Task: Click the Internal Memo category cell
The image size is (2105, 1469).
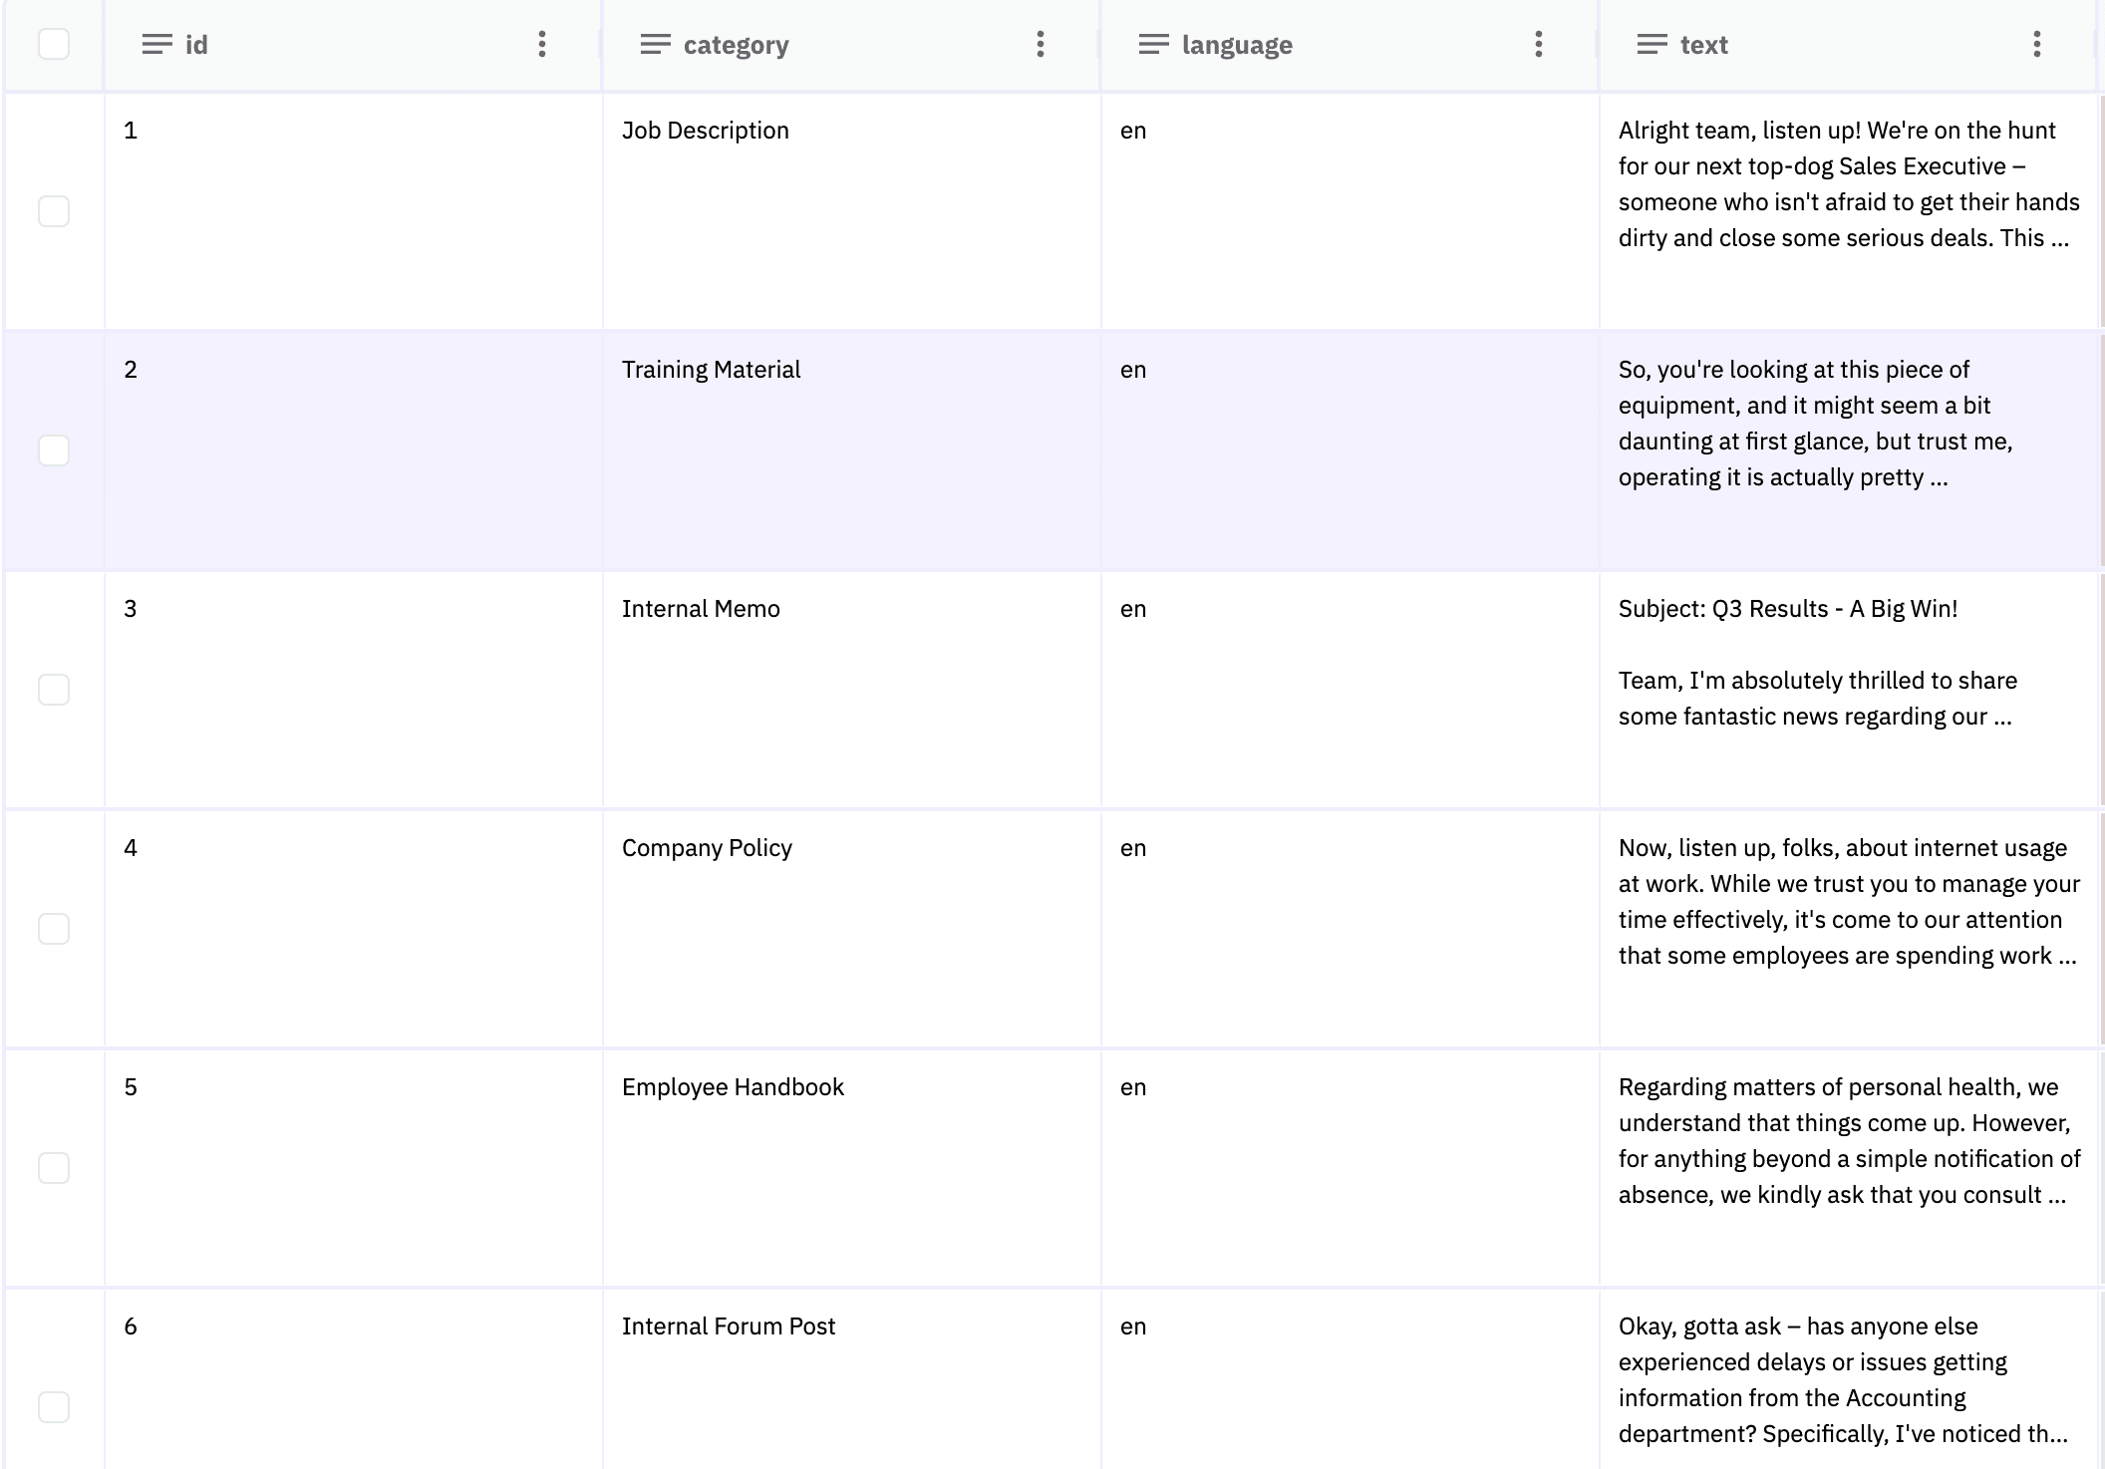Action: 701,609
